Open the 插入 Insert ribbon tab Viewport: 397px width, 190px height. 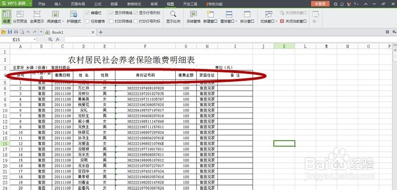pyautogui.click(x=58, y=4)
